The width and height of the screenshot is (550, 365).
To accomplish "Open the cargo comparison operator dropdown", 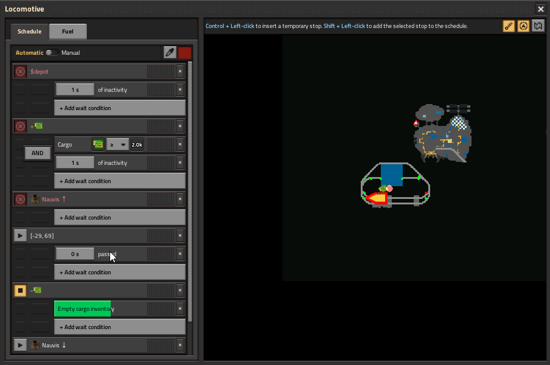I will (117, 145).
